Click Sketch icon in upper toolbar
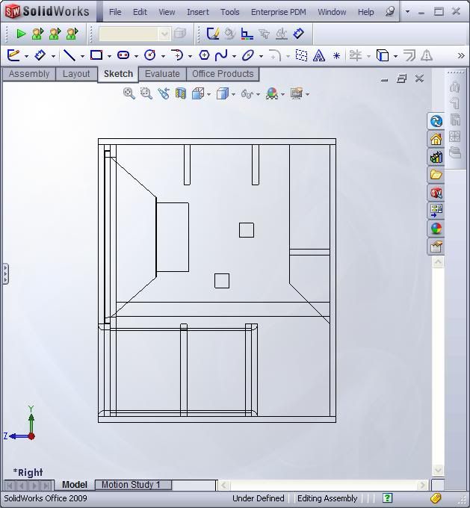Screen dimensions: 470x508 pos(213,34)
